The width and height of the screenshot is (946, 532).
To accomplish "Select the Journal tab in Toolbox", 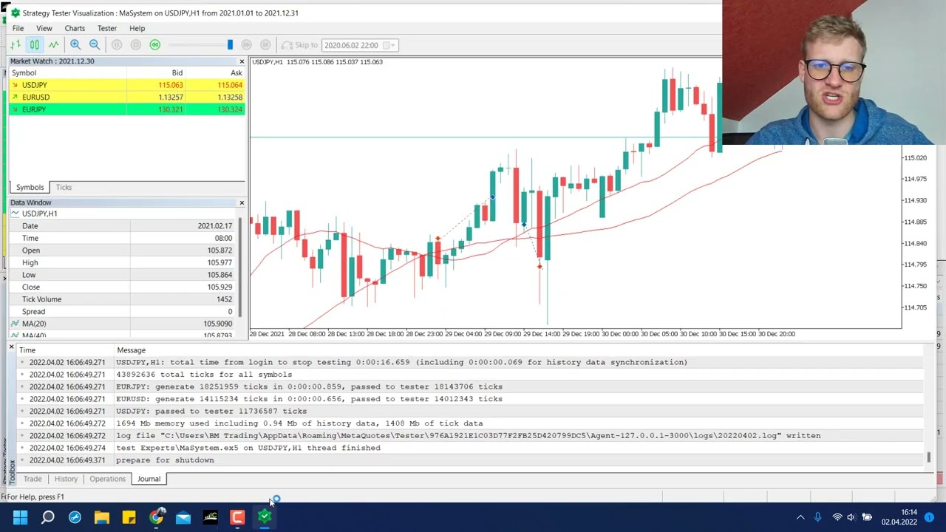I will coord(149,479).
